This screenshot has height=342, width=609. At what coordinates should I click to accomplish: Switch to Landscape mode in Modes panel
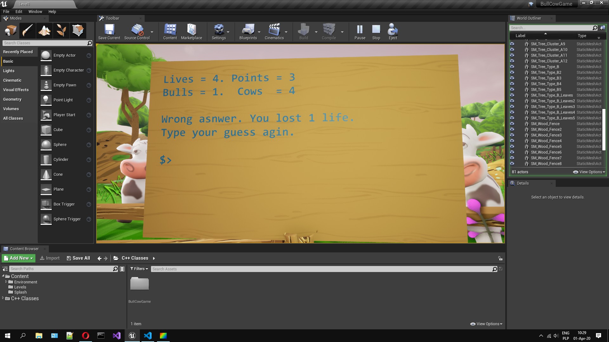coord(44,30)
